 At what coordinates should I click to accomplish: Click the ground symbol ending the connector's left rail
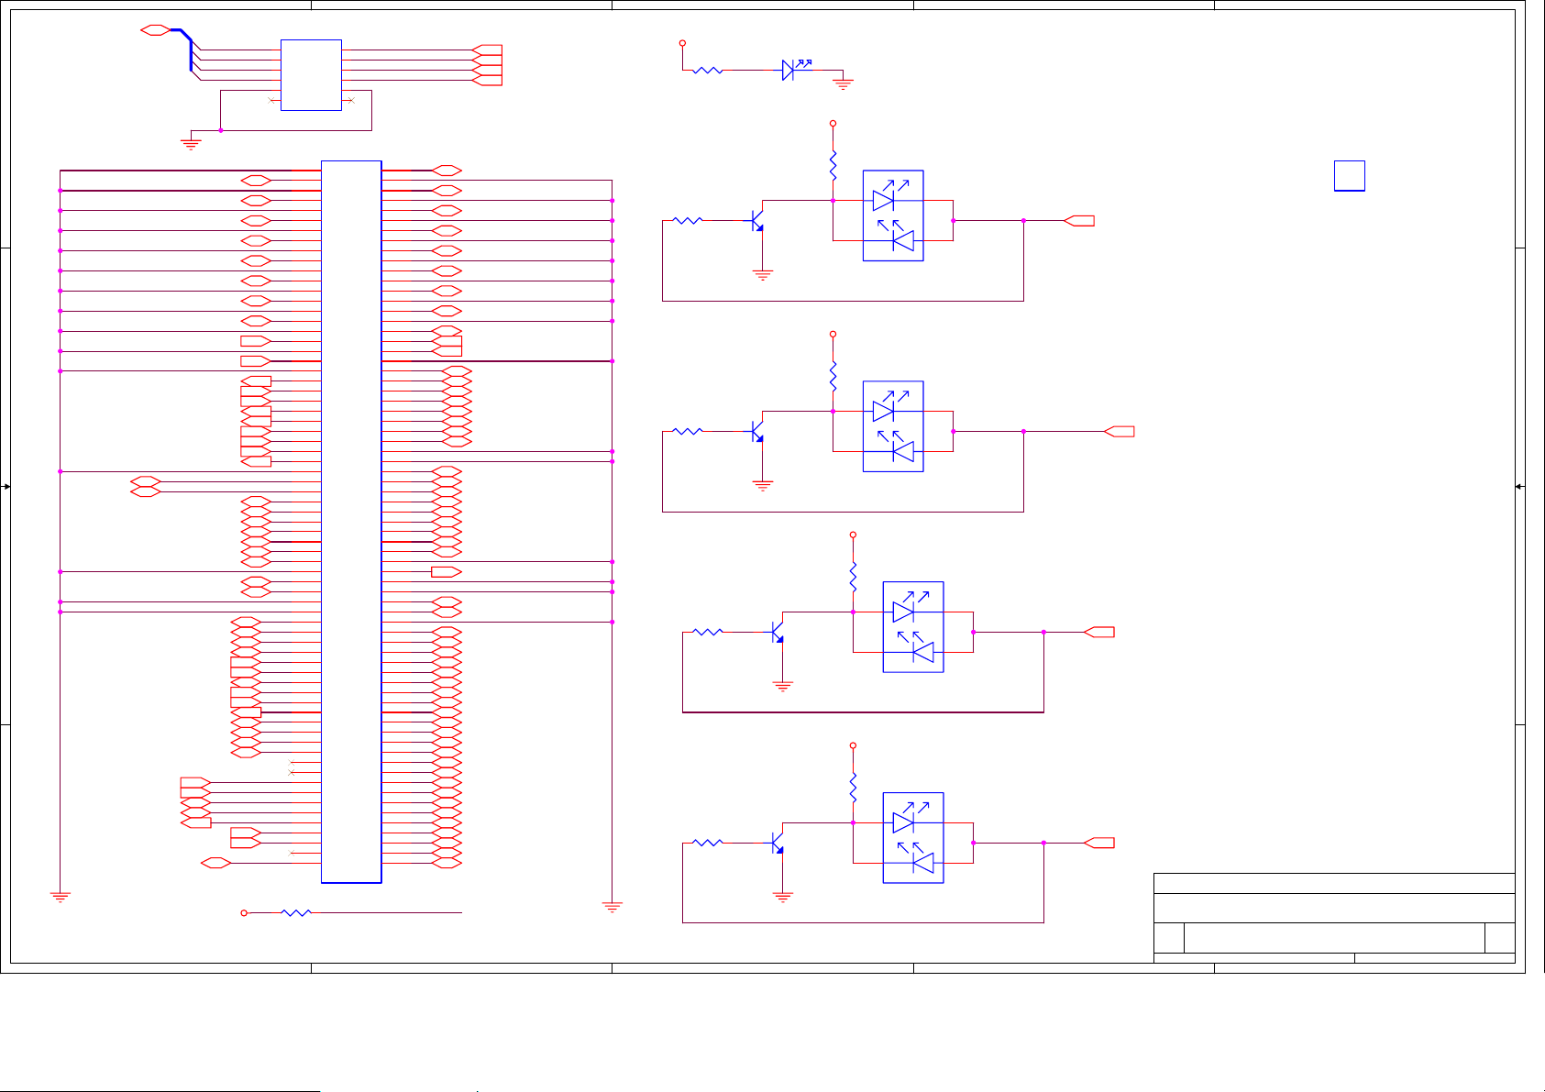coord(60,897)
